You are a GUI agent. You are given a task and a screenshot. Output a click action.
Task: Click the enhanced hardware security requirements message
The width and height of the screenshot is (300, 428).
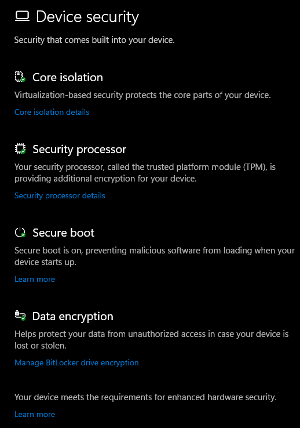click(x=145, y=397)
